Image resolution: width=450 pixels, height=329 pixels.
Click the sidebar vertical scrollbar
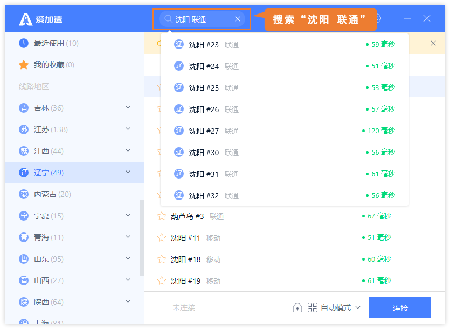142,238
